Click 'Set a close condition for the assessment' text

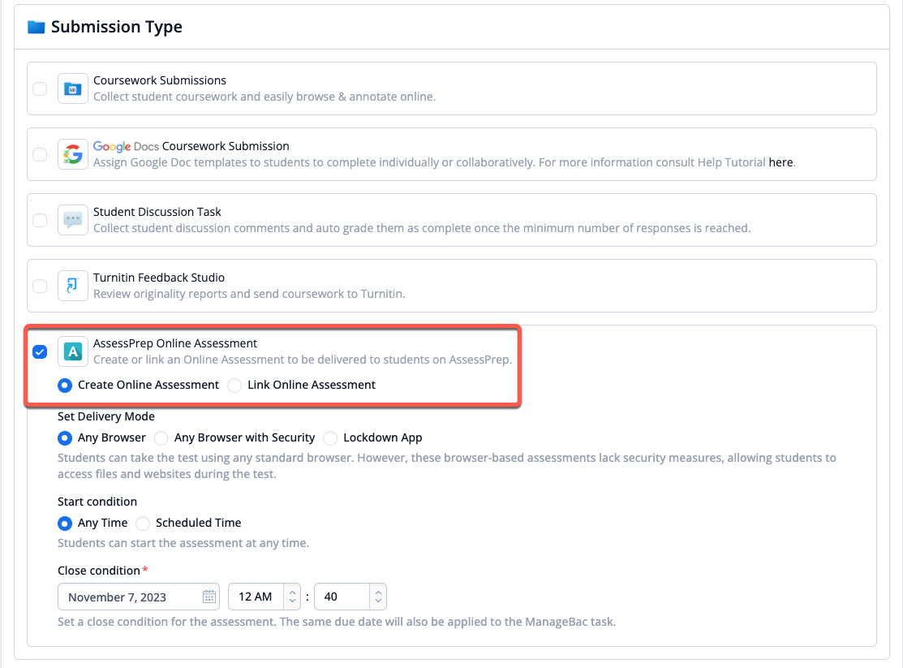[337, 622]
